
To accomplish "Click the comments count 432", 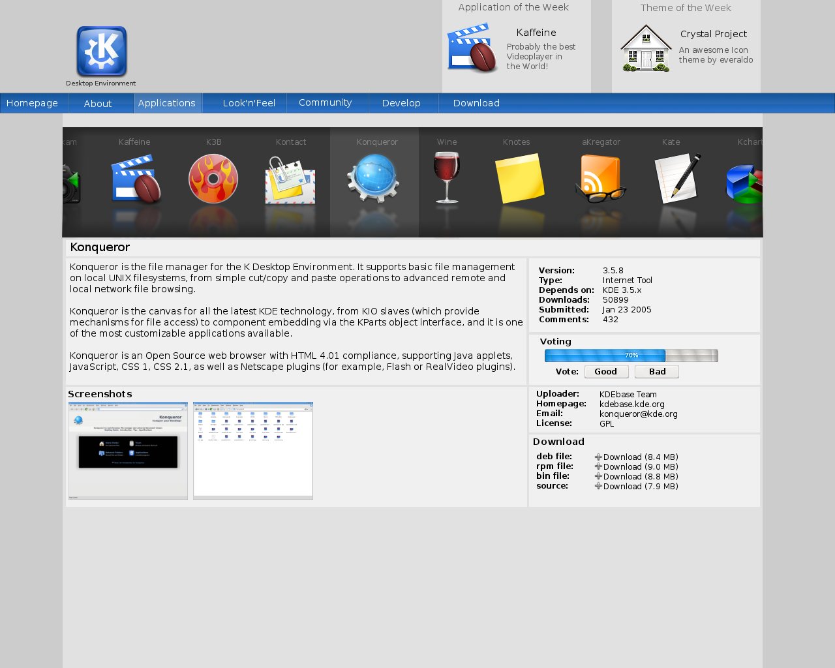I will click(x=611, y=320).
